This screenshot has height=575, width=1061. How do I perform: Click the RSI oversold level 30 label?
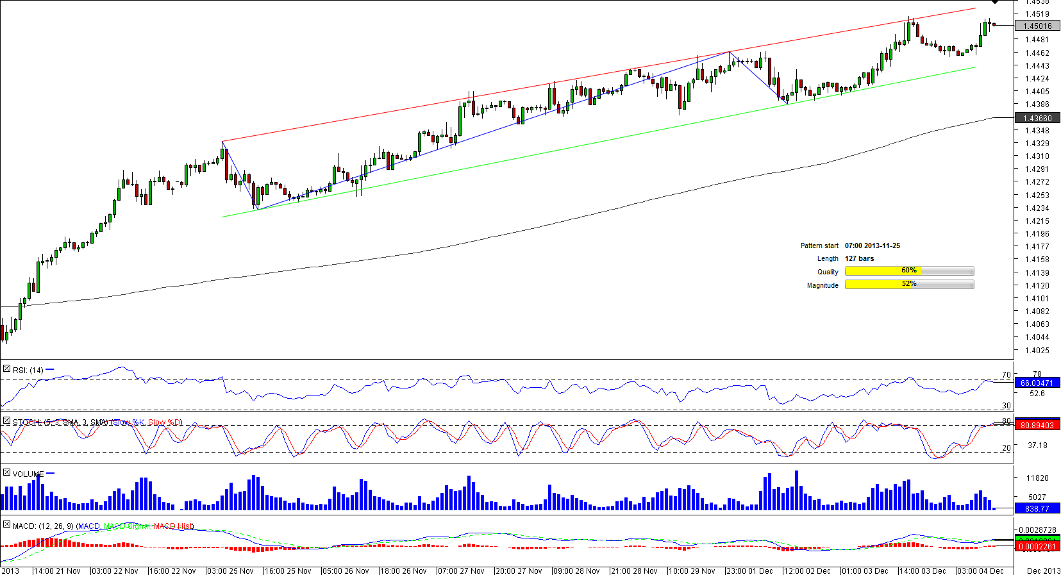tap(1007, 406)
